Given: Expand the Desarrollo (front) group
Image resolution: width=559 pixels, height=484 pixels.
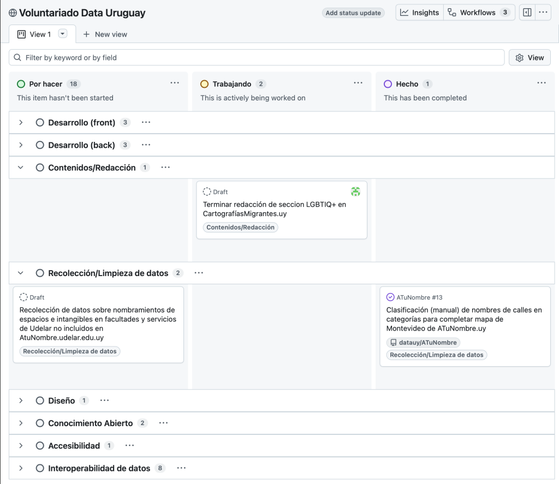Looking at the screenshot, I should 21,123.
